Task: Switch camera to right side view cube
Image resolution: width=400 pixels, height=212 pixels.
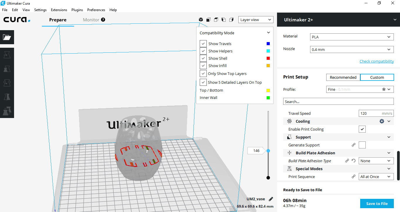Action: coord(231,20)
